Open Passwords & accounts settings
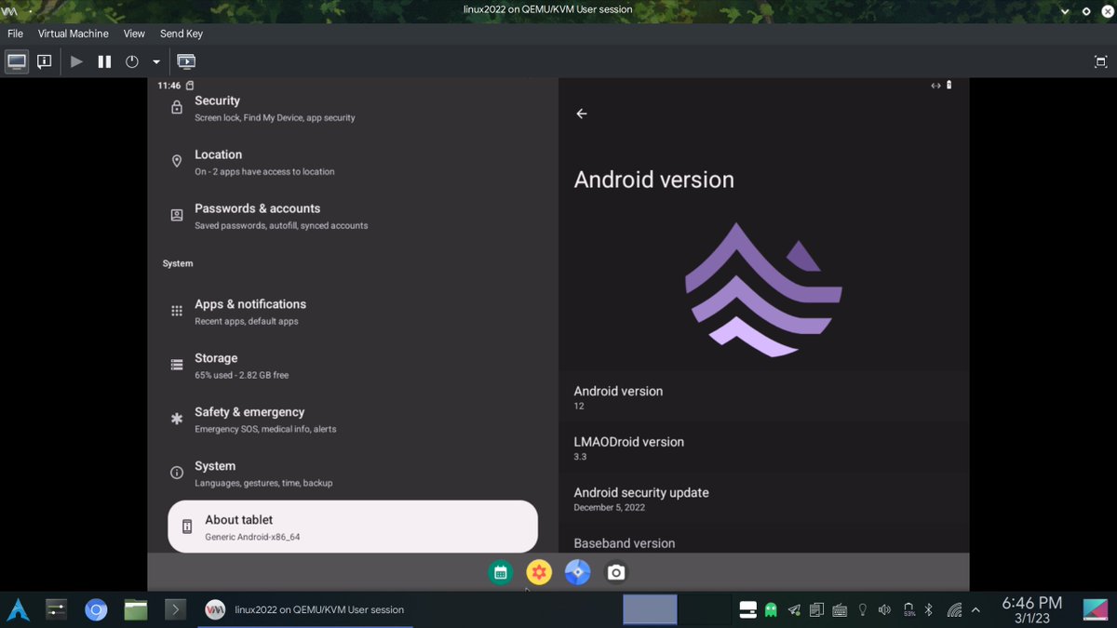This screenshot has width=1117, height=628. click(x=352, y=216)
